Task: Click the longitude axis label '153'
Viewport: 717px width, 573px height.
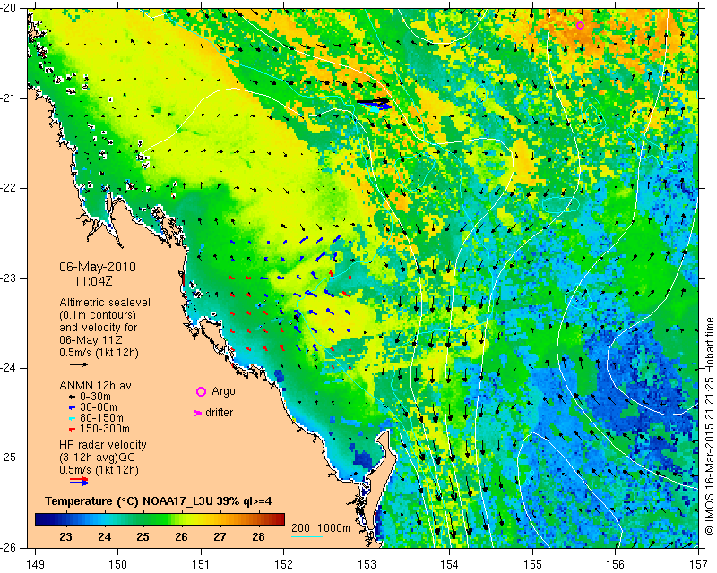Action: tap(367, 565)
